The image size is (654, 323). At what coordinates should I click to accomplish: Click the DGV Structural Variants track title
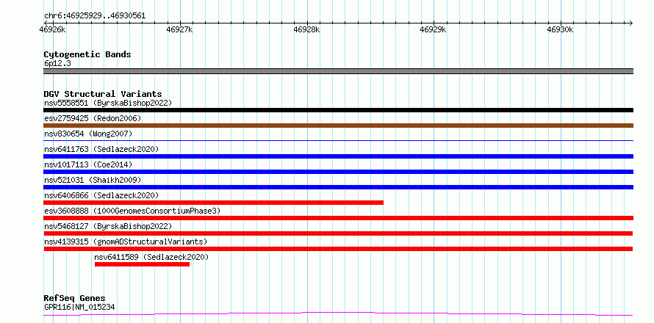[103, 94]
